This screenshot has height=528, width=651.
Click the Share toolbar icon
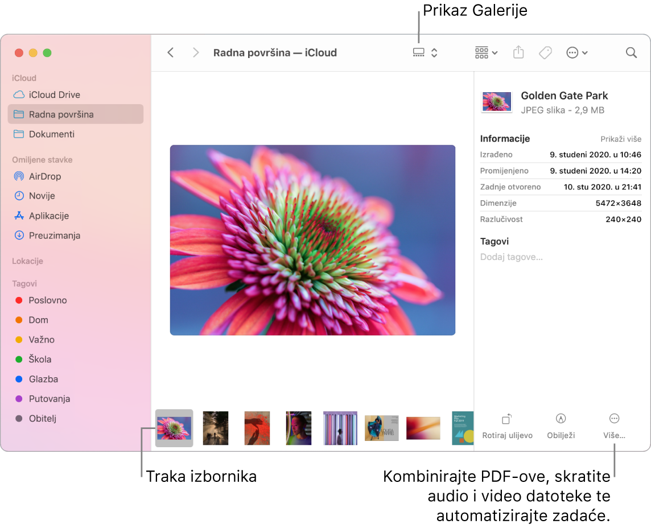click(518, 53)
